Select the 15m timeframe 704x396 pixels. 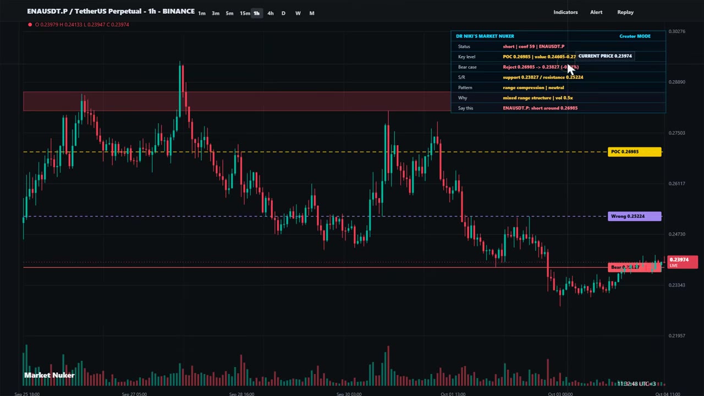tap(245, 13)
